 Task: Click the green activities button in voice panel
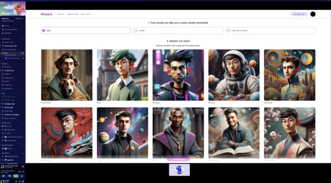point(16,175)
